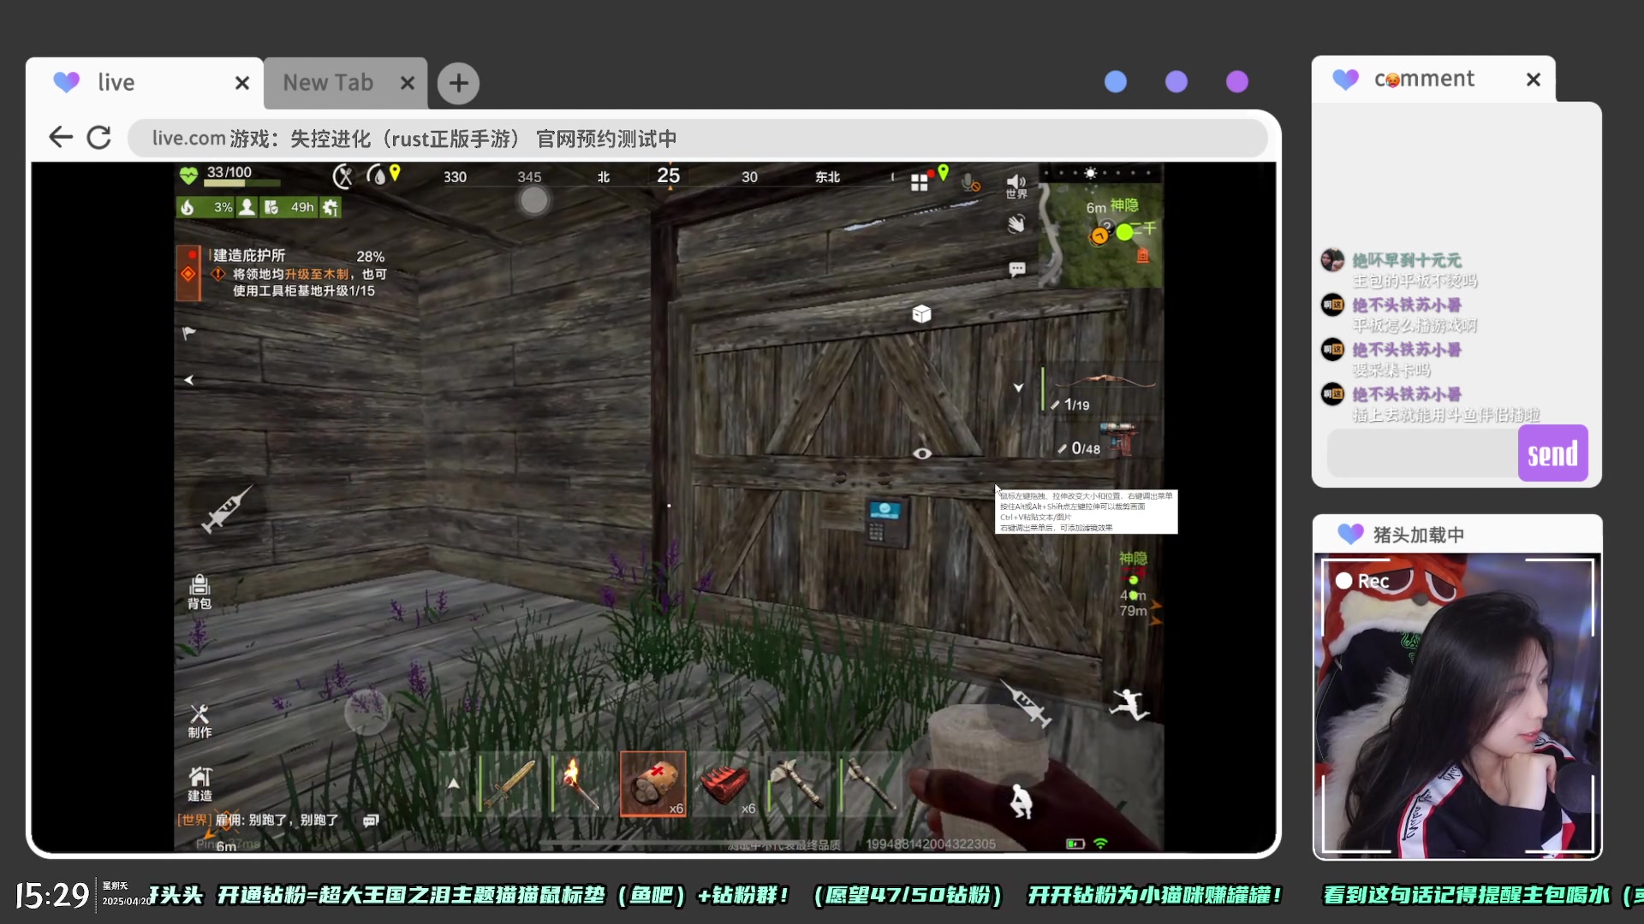Select the stone hatchet hotbar slot

point(797,784)
